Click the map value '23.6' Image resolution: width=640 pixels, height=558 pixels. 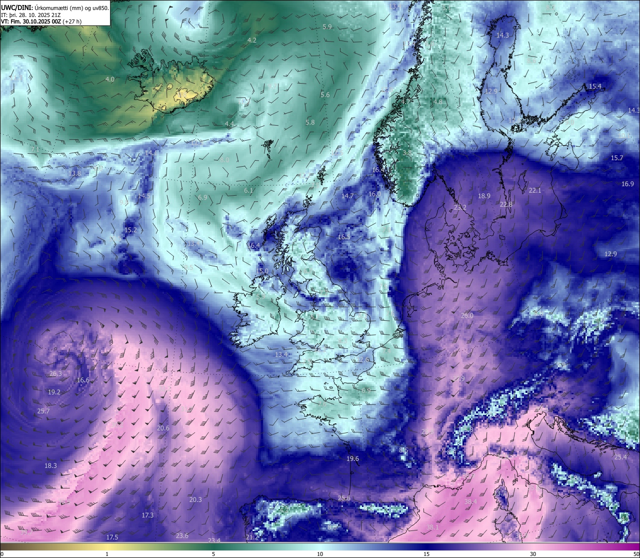point(182,535)
